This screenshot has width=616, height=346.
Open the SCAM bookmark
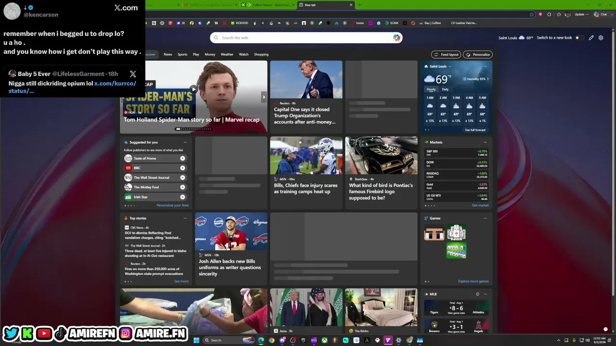point(391,23)
